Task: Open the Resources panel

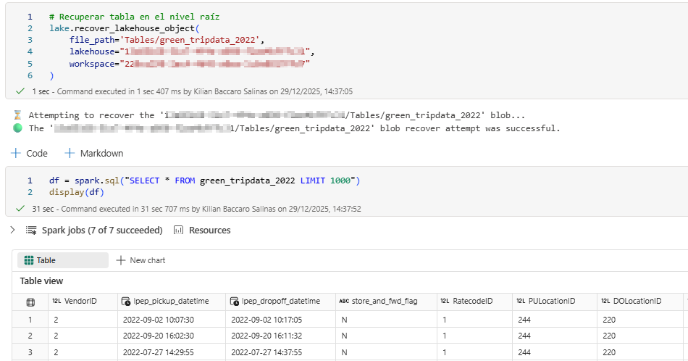Action: tap(209, 230)
